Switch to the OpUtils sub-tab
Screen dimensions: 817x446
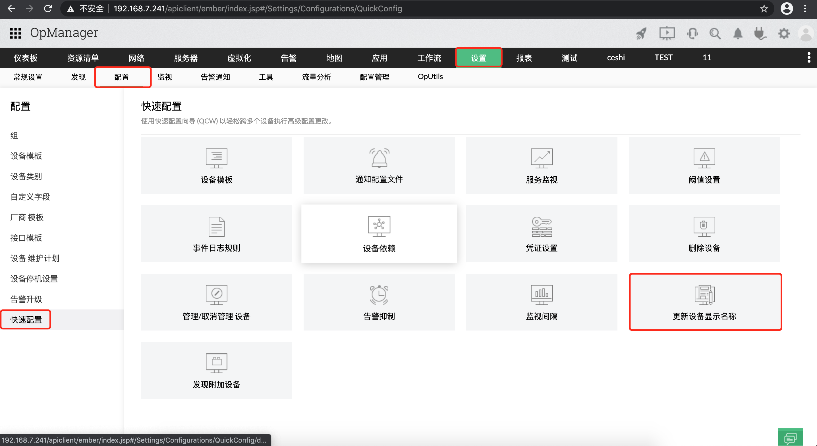pyautogui.click(x=430, y=77)
